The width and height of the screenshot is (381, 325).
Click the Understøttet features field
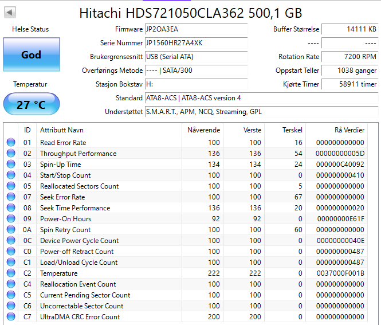click(x=261, y=112)
